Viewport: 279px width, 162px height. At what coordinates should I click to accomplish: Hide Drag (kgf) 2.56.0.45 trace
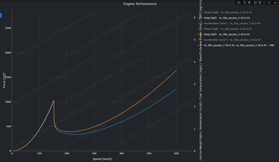tap(227, 18)
